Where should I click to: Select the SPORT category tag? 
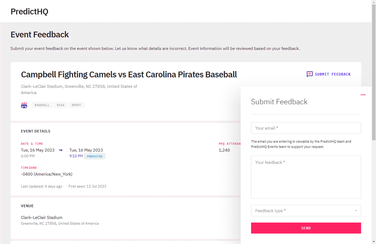pyautogui.click(x=76, y=105)
